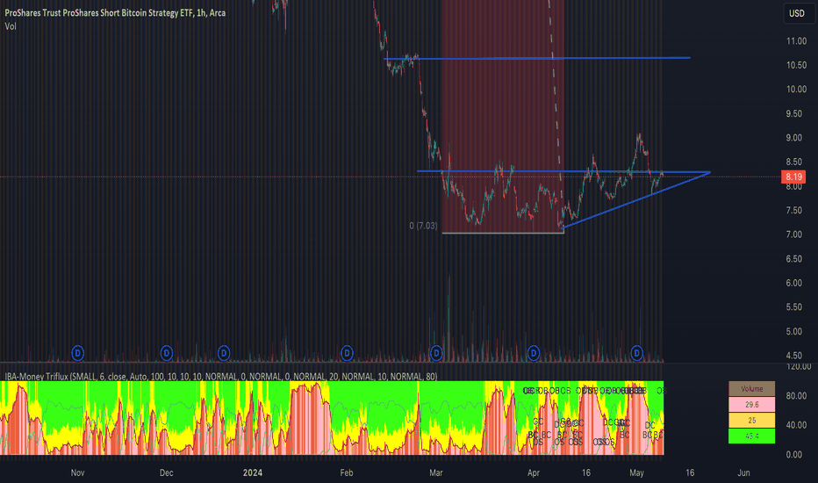Click the red 8.19 current price label

coord(793,177)
